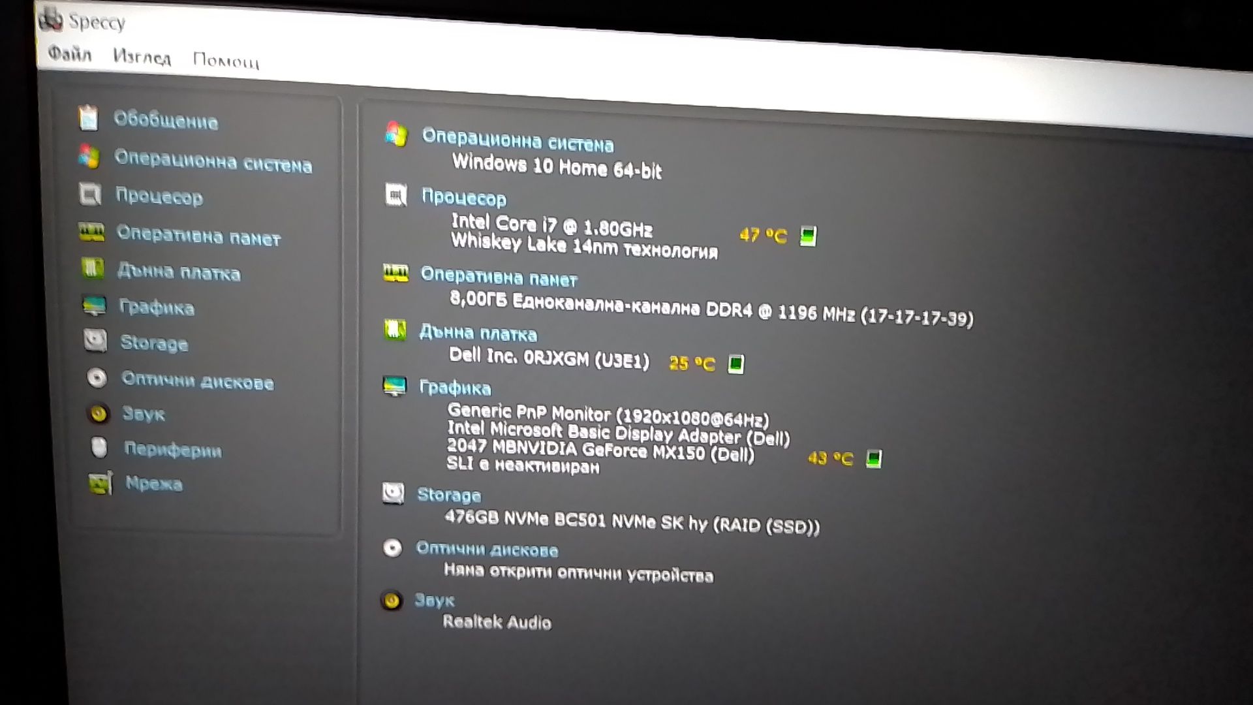
Task: Select the Графика sidebar icon
Action: tap(94, 305)
